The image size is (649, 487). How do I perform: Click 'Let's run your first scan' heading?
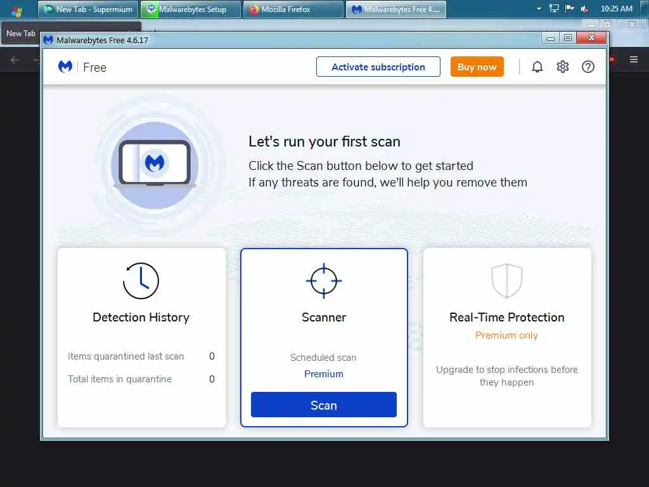pyautogui.click(x=324, y=141)
